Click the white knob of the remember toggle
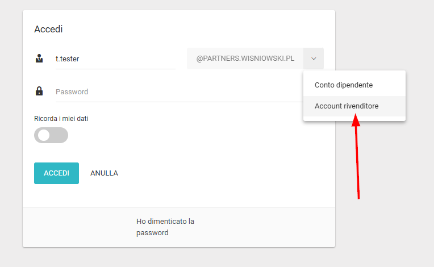The width and height of the screenshot is (434, 267). point(44,135)
